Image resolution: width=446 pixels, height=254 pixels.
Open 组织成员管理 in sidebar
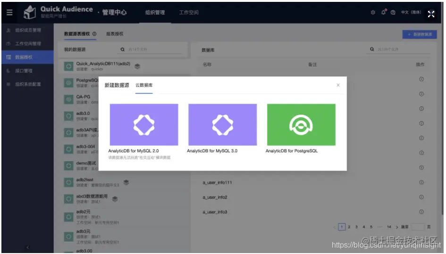pos(27,30)
